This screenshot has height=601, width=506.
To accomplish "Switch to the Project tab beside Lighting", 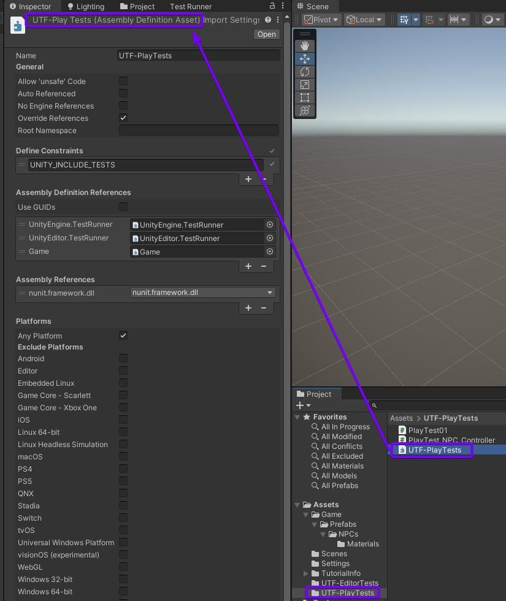I will 137,6.
